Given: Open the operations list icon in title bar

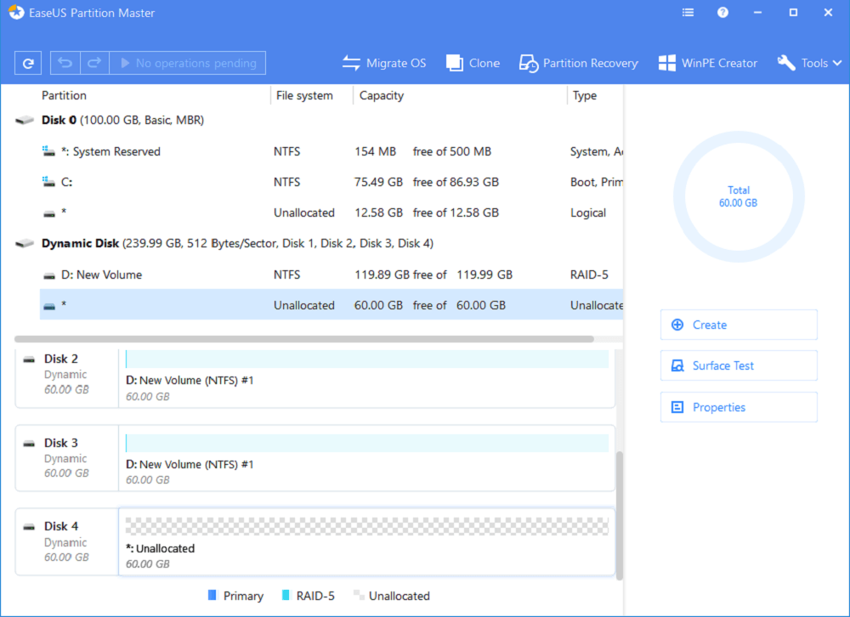Looking at the screenshot, I should (x=688, y=13).
